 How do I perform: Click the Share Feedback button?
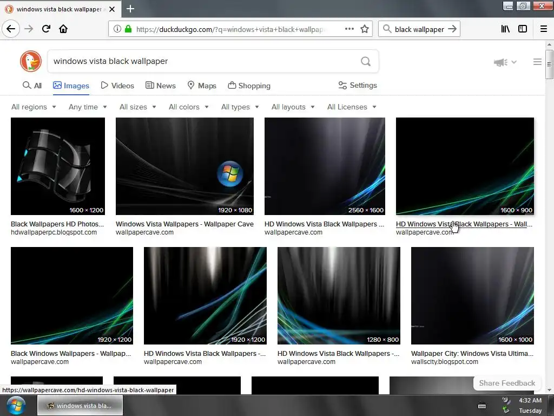(x=507, y=383)
